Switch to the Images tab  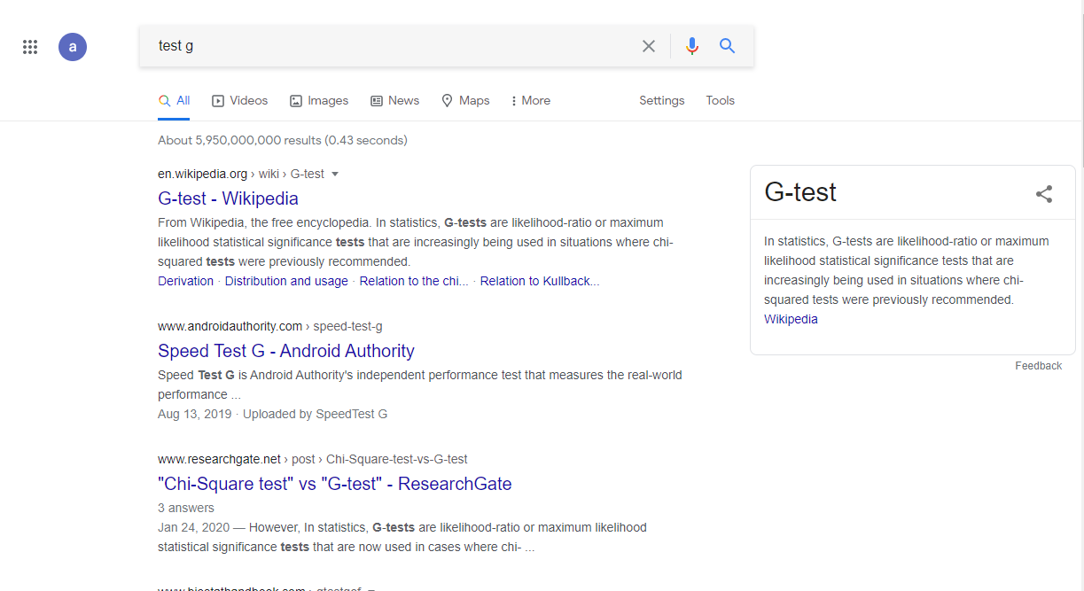(x=319, y=101)
